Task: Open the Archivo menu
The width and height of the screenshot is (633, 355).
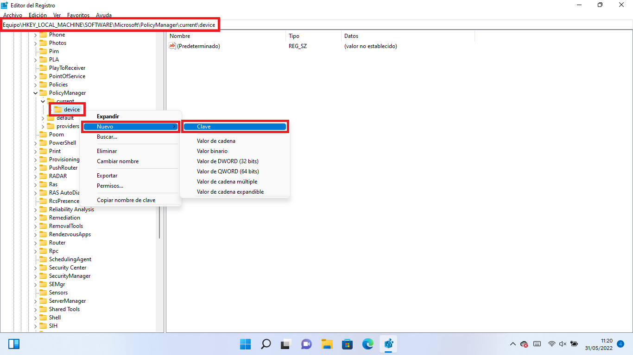Action: [x=13, y=15]
